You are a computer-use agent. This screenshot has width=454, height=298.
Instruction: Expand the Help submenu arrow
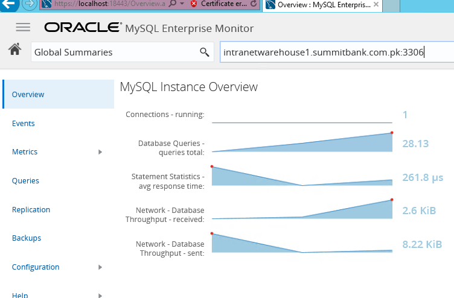click(100, 296)
